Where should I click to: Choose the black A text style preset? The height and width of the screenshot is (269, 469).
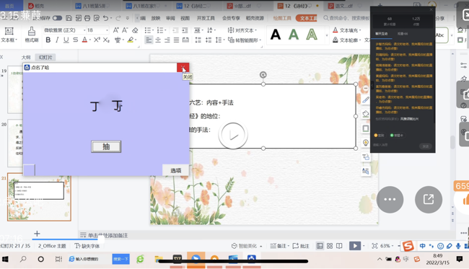point(276,35)
